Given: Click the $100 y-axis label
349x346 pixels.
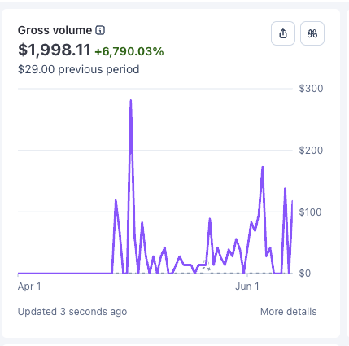Looking at the screenshot, I should pos(310,212).
